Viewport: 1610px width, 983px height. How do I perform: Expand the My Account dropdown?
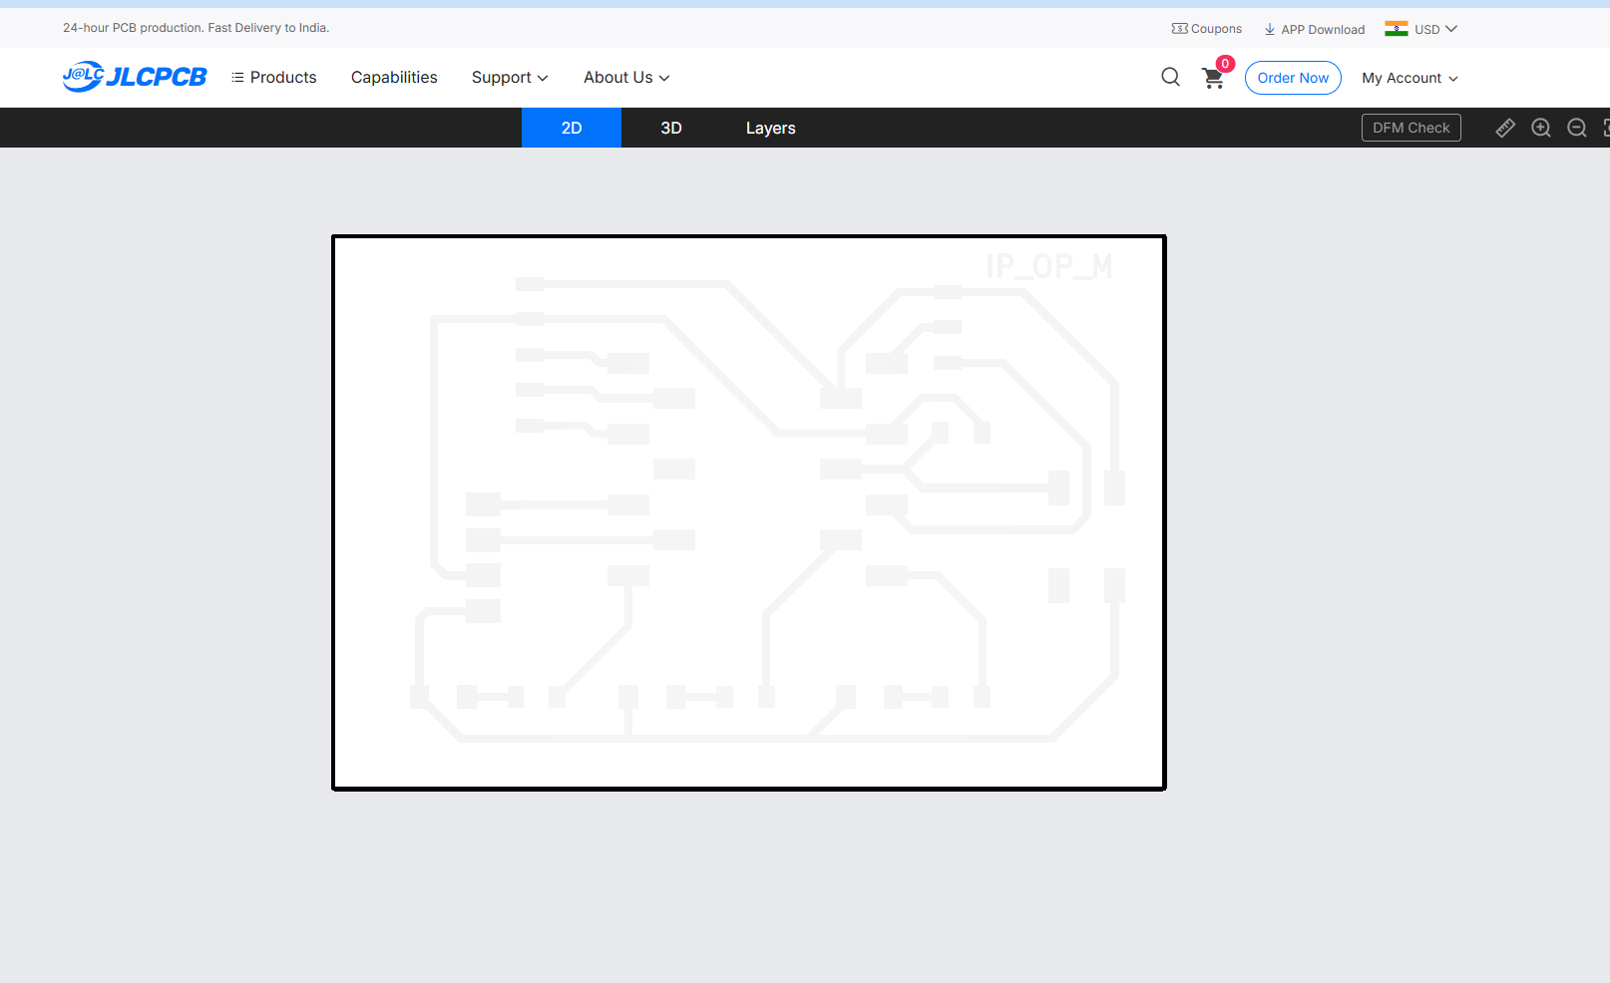(x=1409, y=78)
